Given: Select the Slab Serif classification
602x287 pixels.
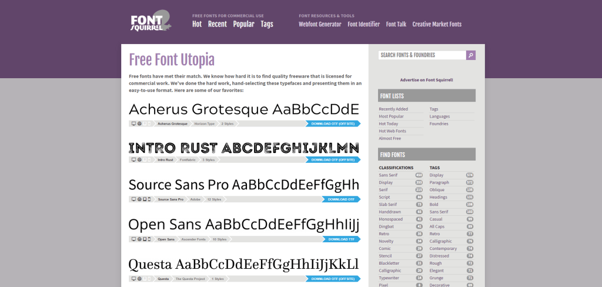Looking at the screenshot, I should click(x=388, y=205).
